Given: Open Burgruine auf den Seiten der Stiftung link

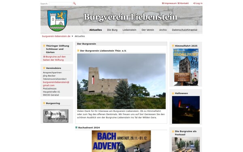Looking at the screenshot, I should pyautogui.click(x=54, y=58).
